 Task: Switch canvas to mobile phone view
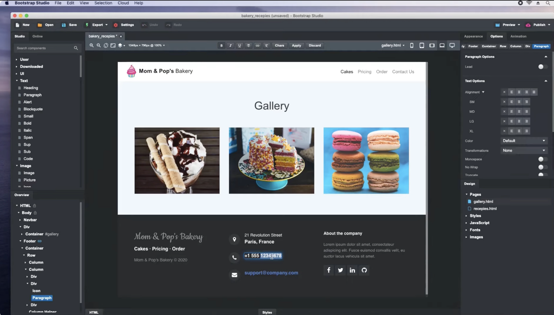(x=412, y=45)
